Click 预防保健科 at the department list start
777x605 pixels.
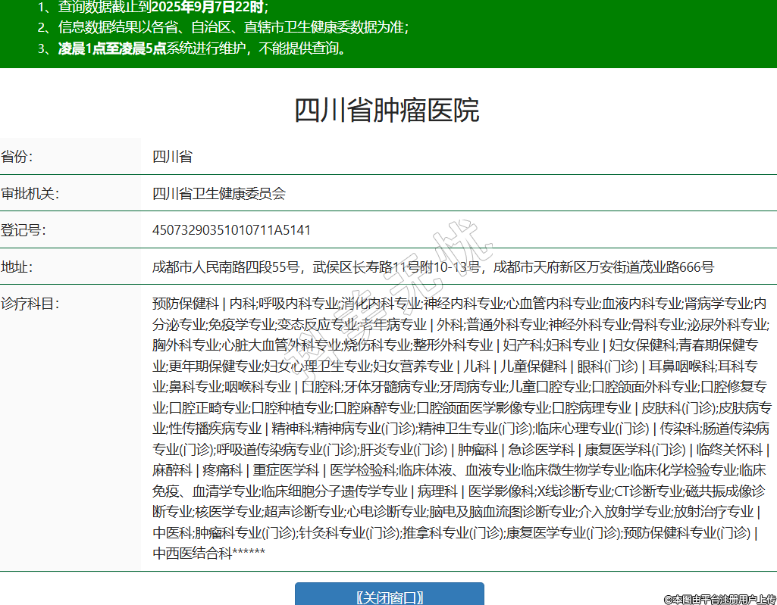185,304
